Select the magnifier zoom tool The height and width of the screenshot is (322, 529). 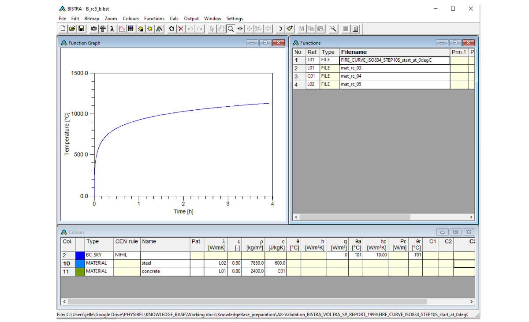click(x=231, y=29)
